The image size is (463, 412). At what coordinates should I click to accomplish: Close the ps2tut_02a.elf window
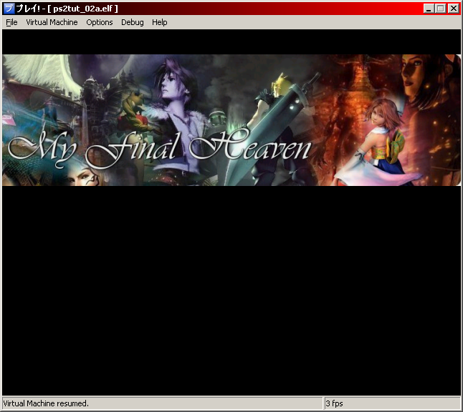click(x=453, y=9)
